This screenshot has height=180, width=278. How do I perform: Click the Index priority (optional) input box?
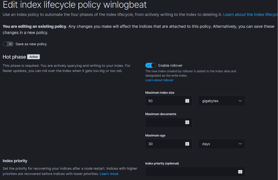pos(191,172)
